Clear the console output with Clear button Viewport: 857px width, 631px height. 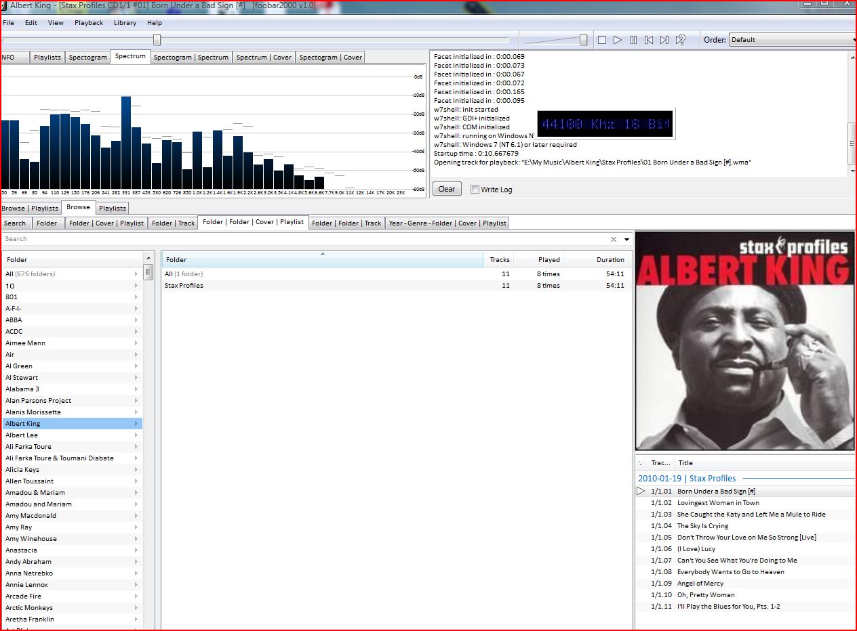(447, 189)
